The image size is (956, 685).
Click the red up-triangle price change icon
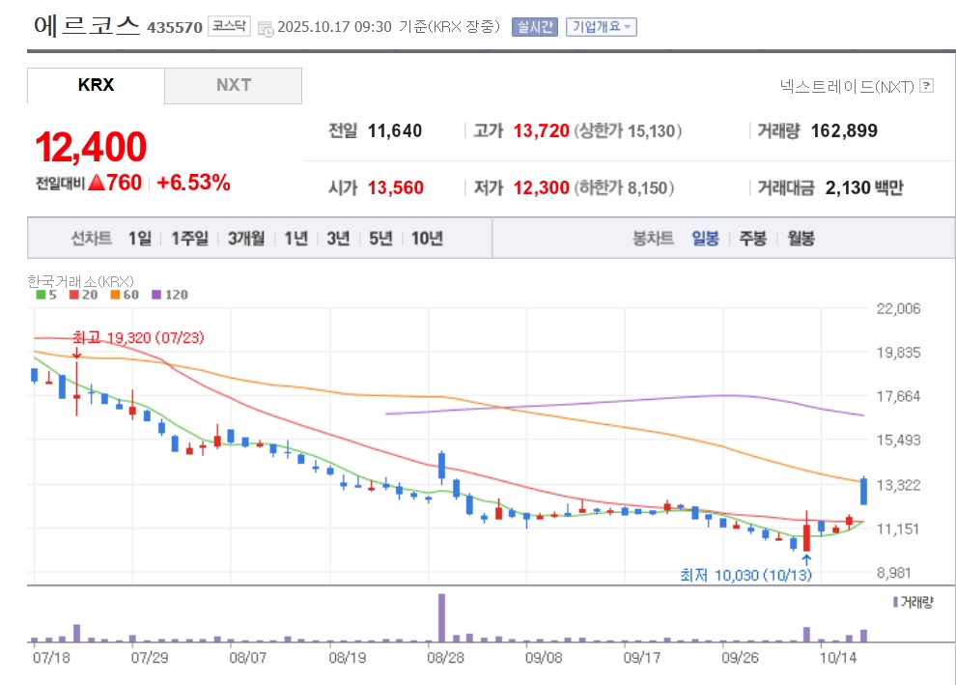(96, 183)
